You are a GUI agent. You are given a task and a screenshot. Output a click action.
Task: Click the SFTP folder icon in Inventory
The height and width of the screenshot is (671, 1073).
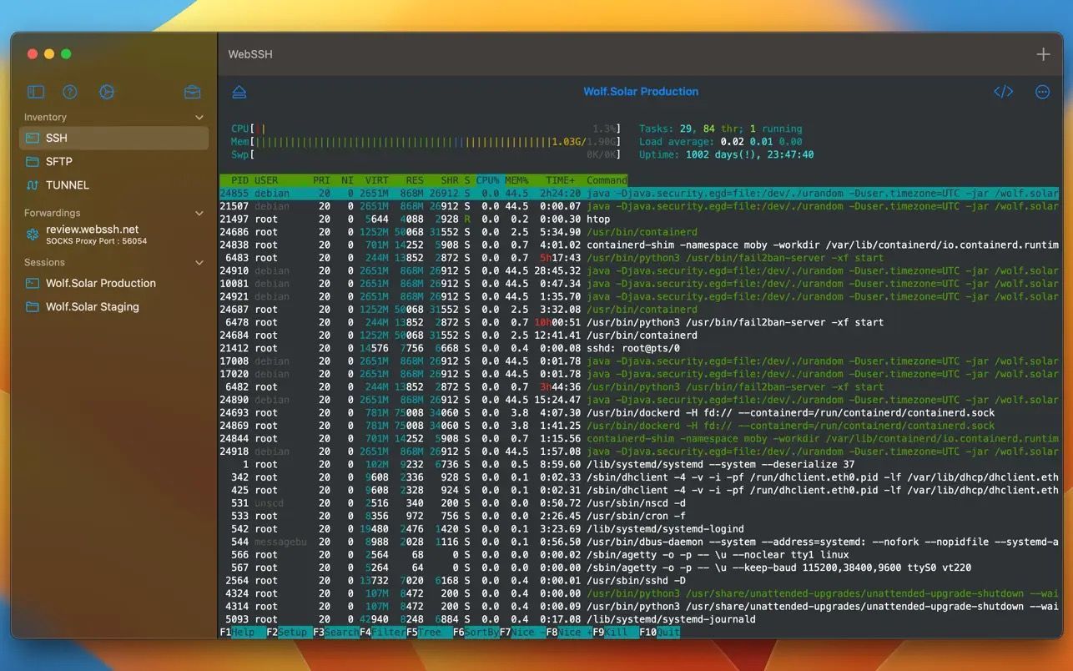coord(33,161)
